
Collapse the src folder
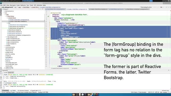pyautogui.click(x=3, y=13)
